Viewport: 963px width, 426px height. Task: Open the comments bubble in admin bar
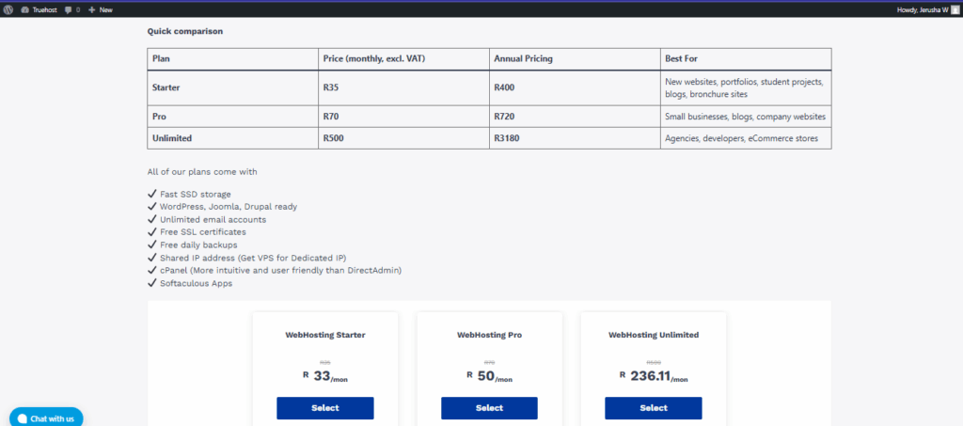click(72, 9)
